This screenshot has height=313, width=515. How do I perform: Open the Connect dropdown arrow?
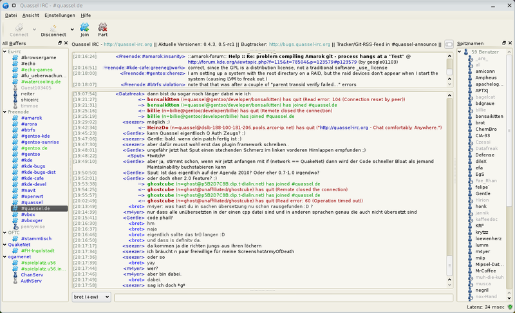[34, 30]
